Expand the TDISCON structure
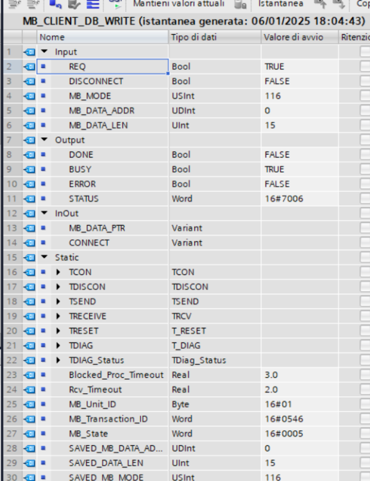This screenshot has height=481, width=370. click(58, 287)
